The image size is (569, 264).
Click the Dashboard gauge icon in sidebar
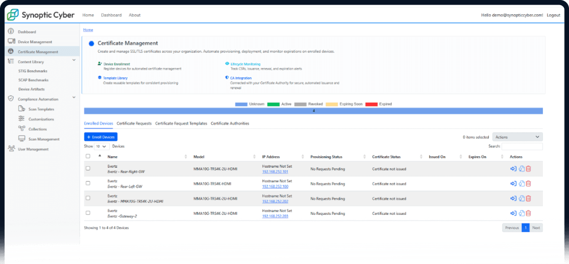pyautogui.click(x=11, y=32)
